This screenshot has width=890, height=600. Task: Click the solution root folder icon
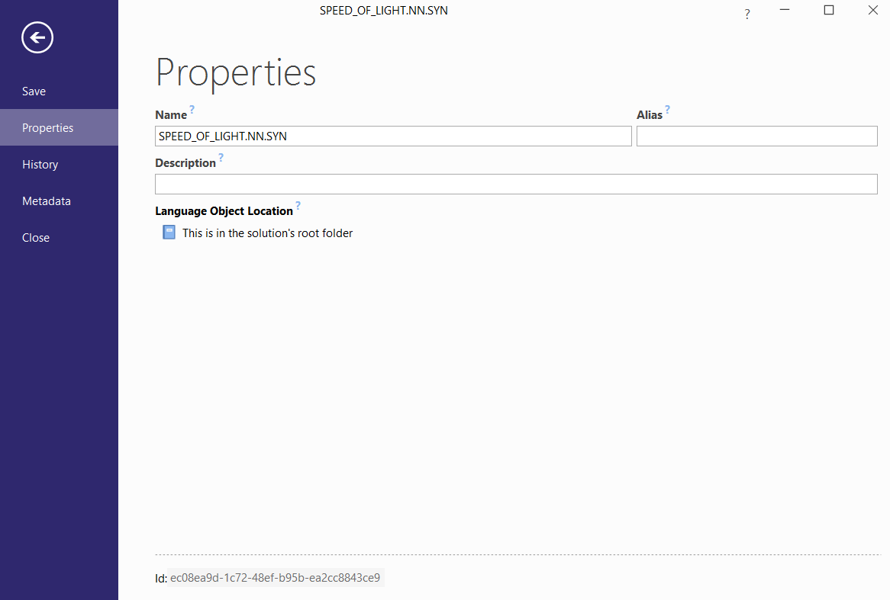168,232
